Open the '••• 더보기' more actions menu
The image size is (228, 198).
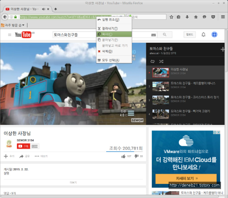pyautogui.click(x=41, y=156)
